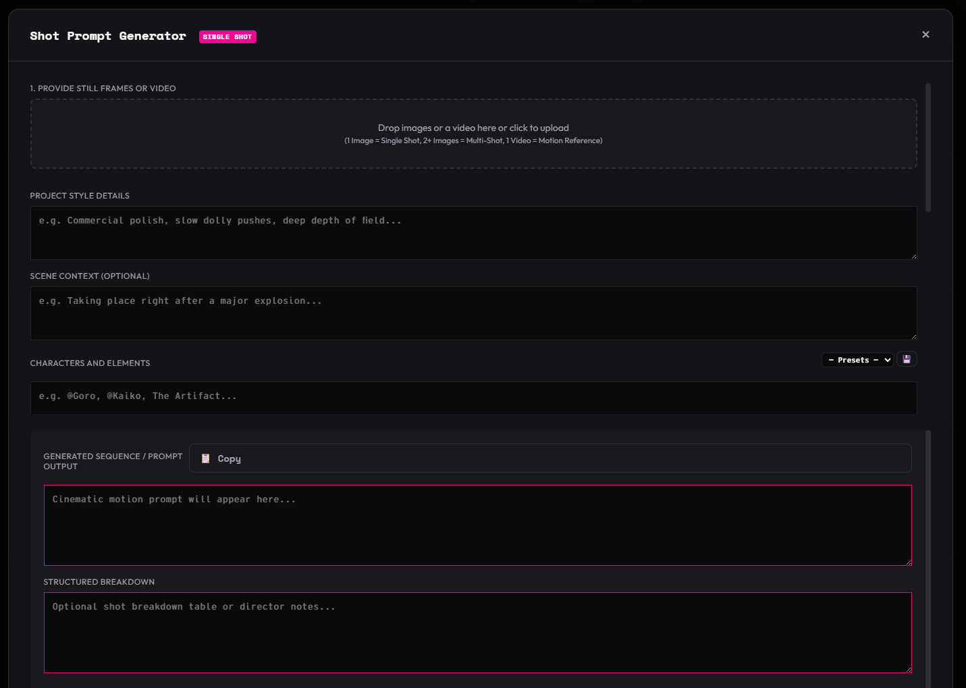Click the Shot Prompt Generator title

point(107,35)
